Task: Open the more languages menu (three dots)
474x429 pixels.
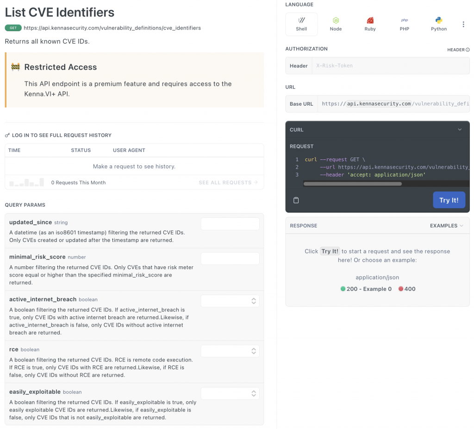Action: pyautogui.click(x=463, y=24)
